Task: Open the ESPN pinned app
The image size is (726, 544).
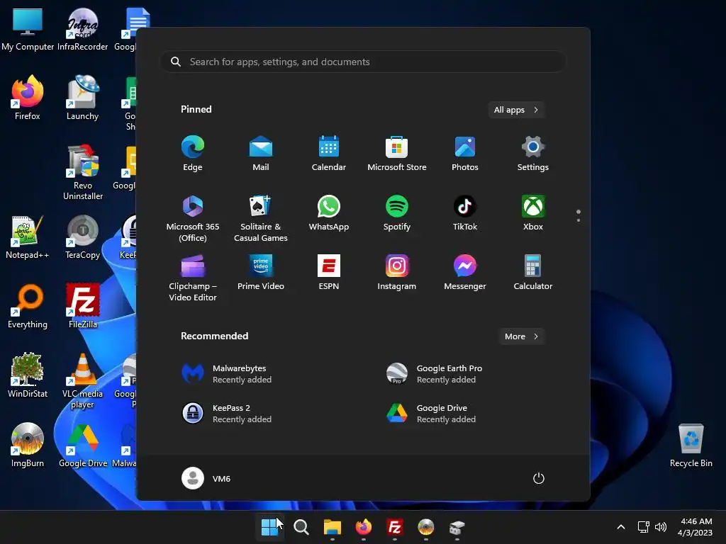Action: click(x=329, y=273)
